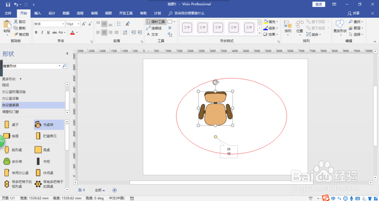This screenshot has height=201, width=379.
Task: Click in the 搜索形状 search field
Action: click(x=30, y=66)
